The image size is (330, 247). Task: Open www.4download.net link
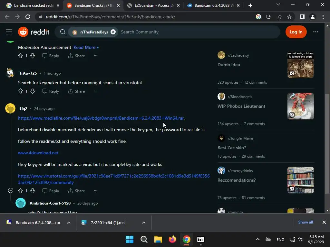[x=38, y=153]
